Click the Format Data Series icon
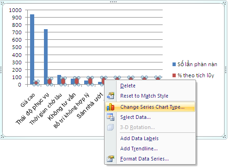 [111, 159]
